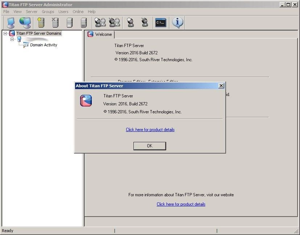Open the Online menu

78,12
